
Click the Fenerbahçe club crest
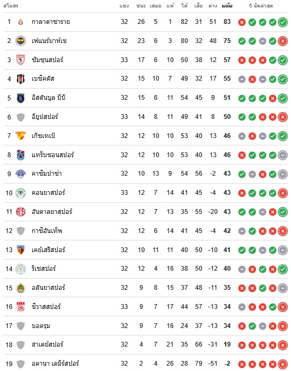[x=21, y=41]
